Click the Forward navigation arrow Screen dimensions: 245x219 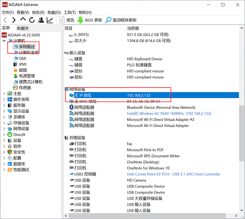pos(14,20)
